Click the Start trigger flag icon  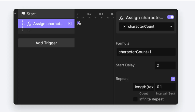23,14
